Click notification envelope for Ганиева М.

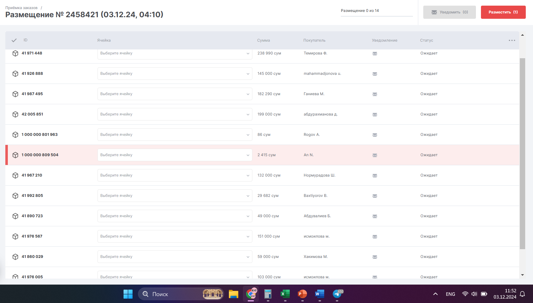coord(375,94)
